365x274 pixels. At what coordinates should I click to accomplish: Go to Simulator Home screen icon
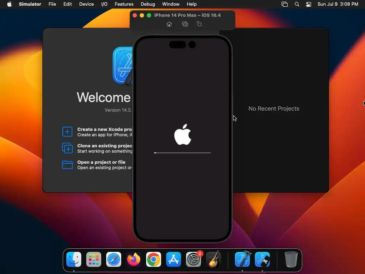tap(169, 24)
